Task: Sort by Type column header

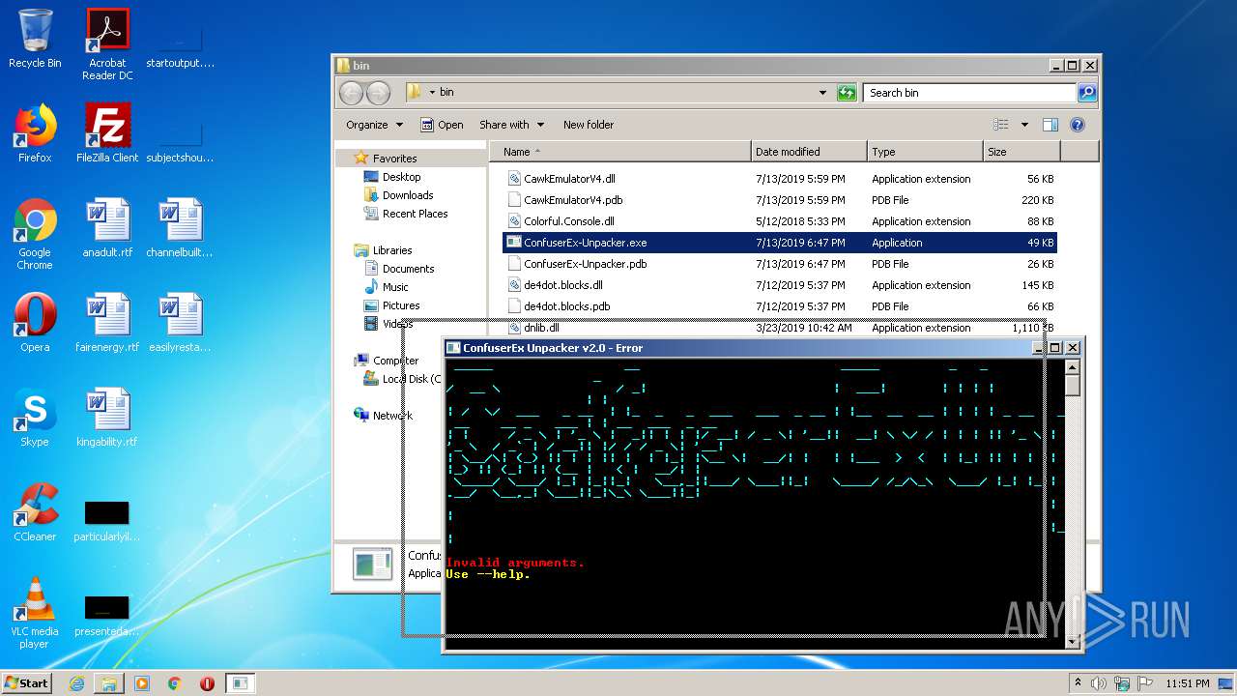Action: (925, 152)
